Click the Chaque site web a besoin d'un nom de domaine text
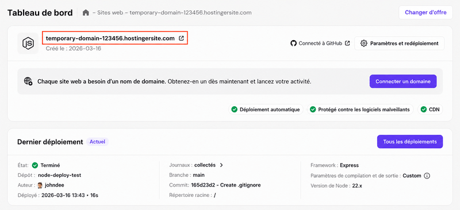Image resolution: width=460 pixels, height=210 pixels. 101,81
